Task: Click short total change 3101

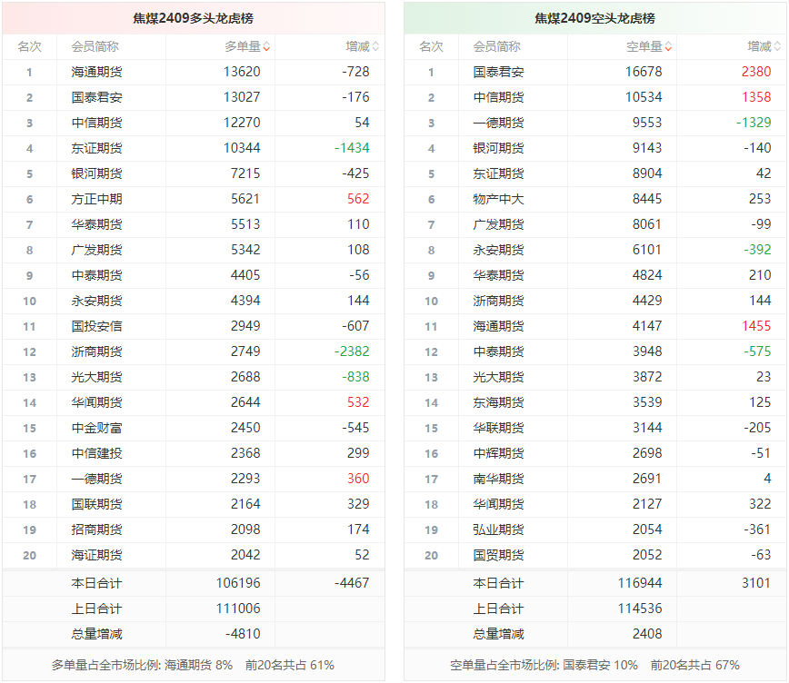Action: click(x=756, y=583)
